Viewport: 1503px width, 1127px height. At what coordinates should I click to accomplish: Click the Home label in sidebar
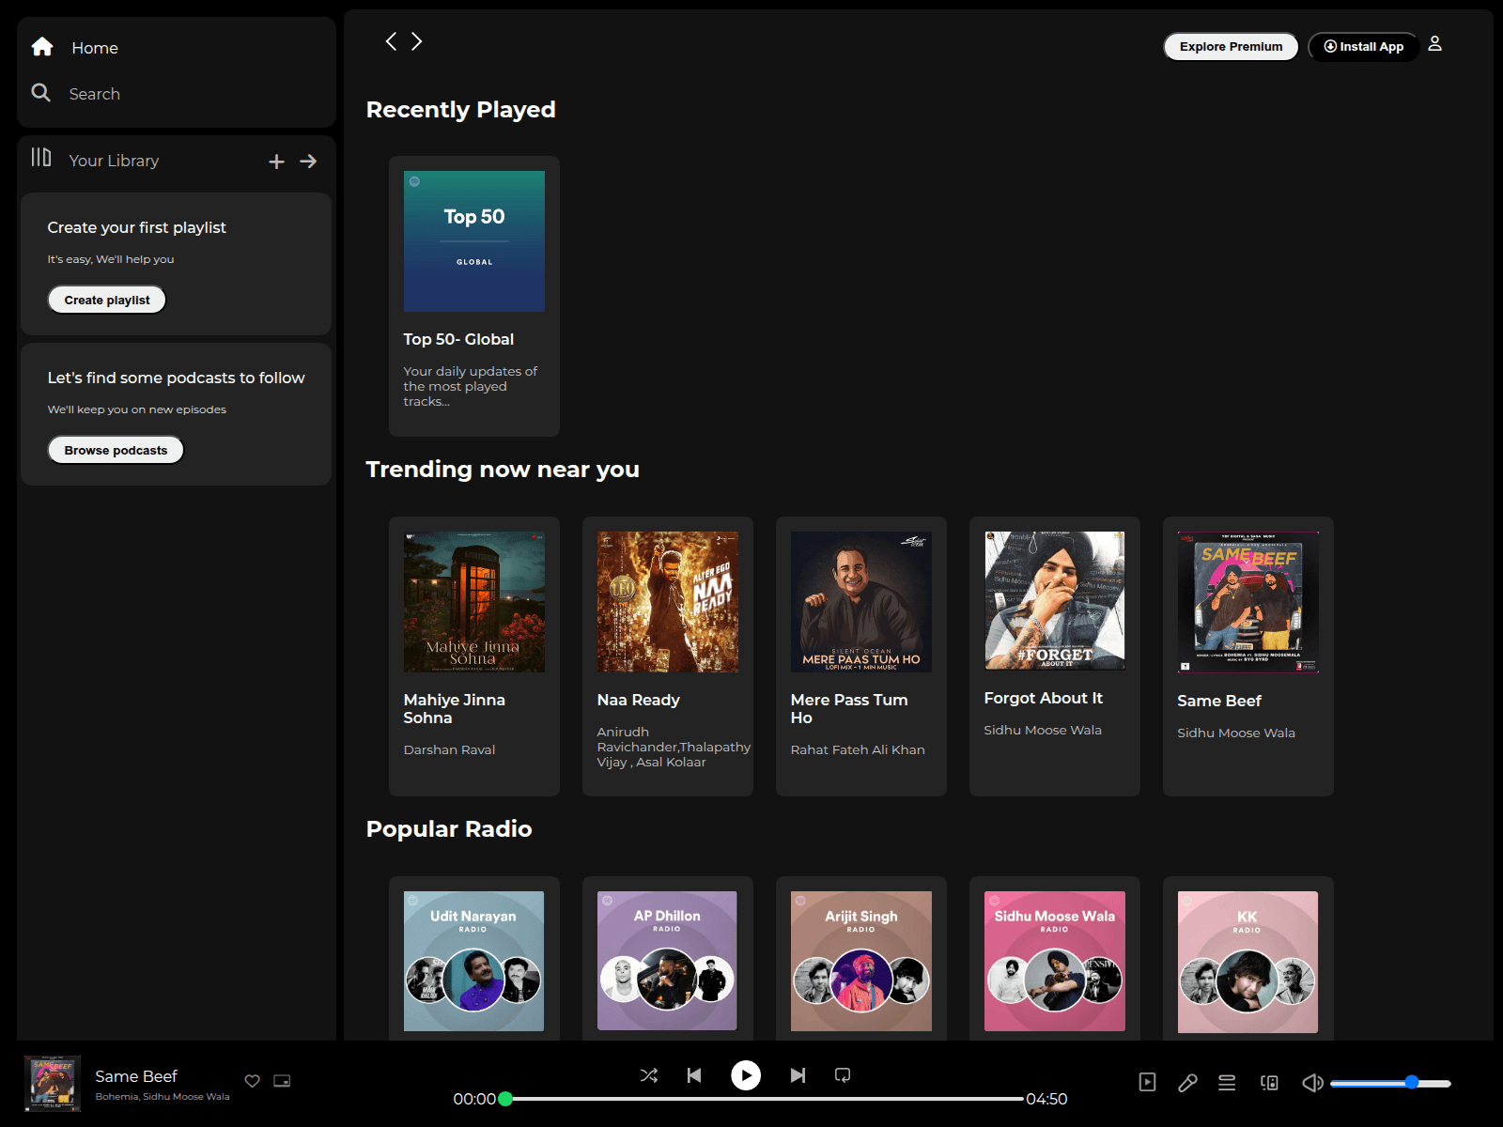pos(95,48)
